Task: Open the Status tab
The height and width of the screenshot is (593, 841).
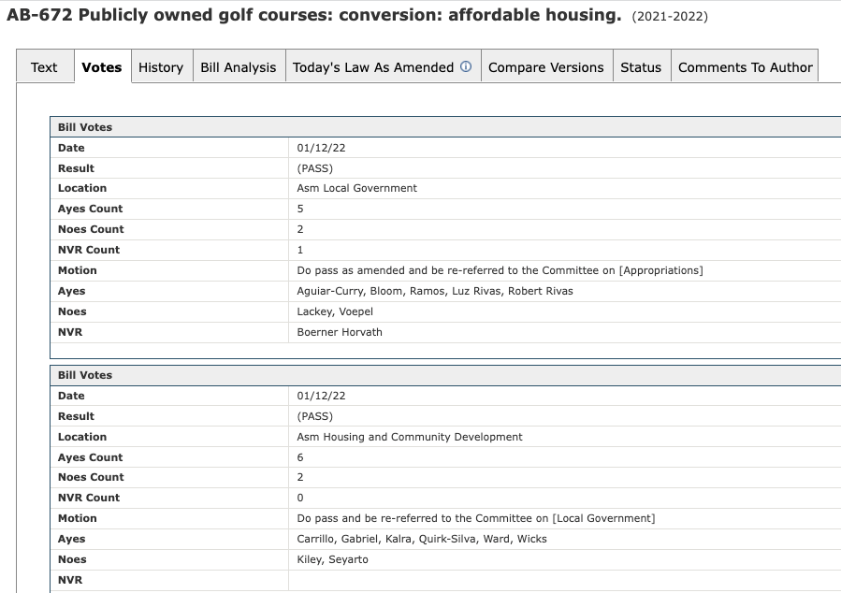Action: [641, 67]
